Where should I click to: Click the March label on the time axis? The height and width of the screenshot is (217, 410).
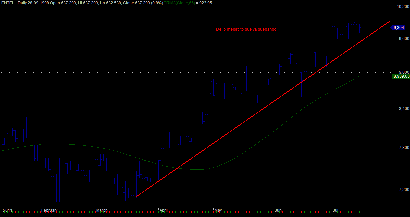(x=102, y=210)
